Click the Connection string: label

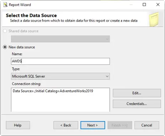pos(26,84)
